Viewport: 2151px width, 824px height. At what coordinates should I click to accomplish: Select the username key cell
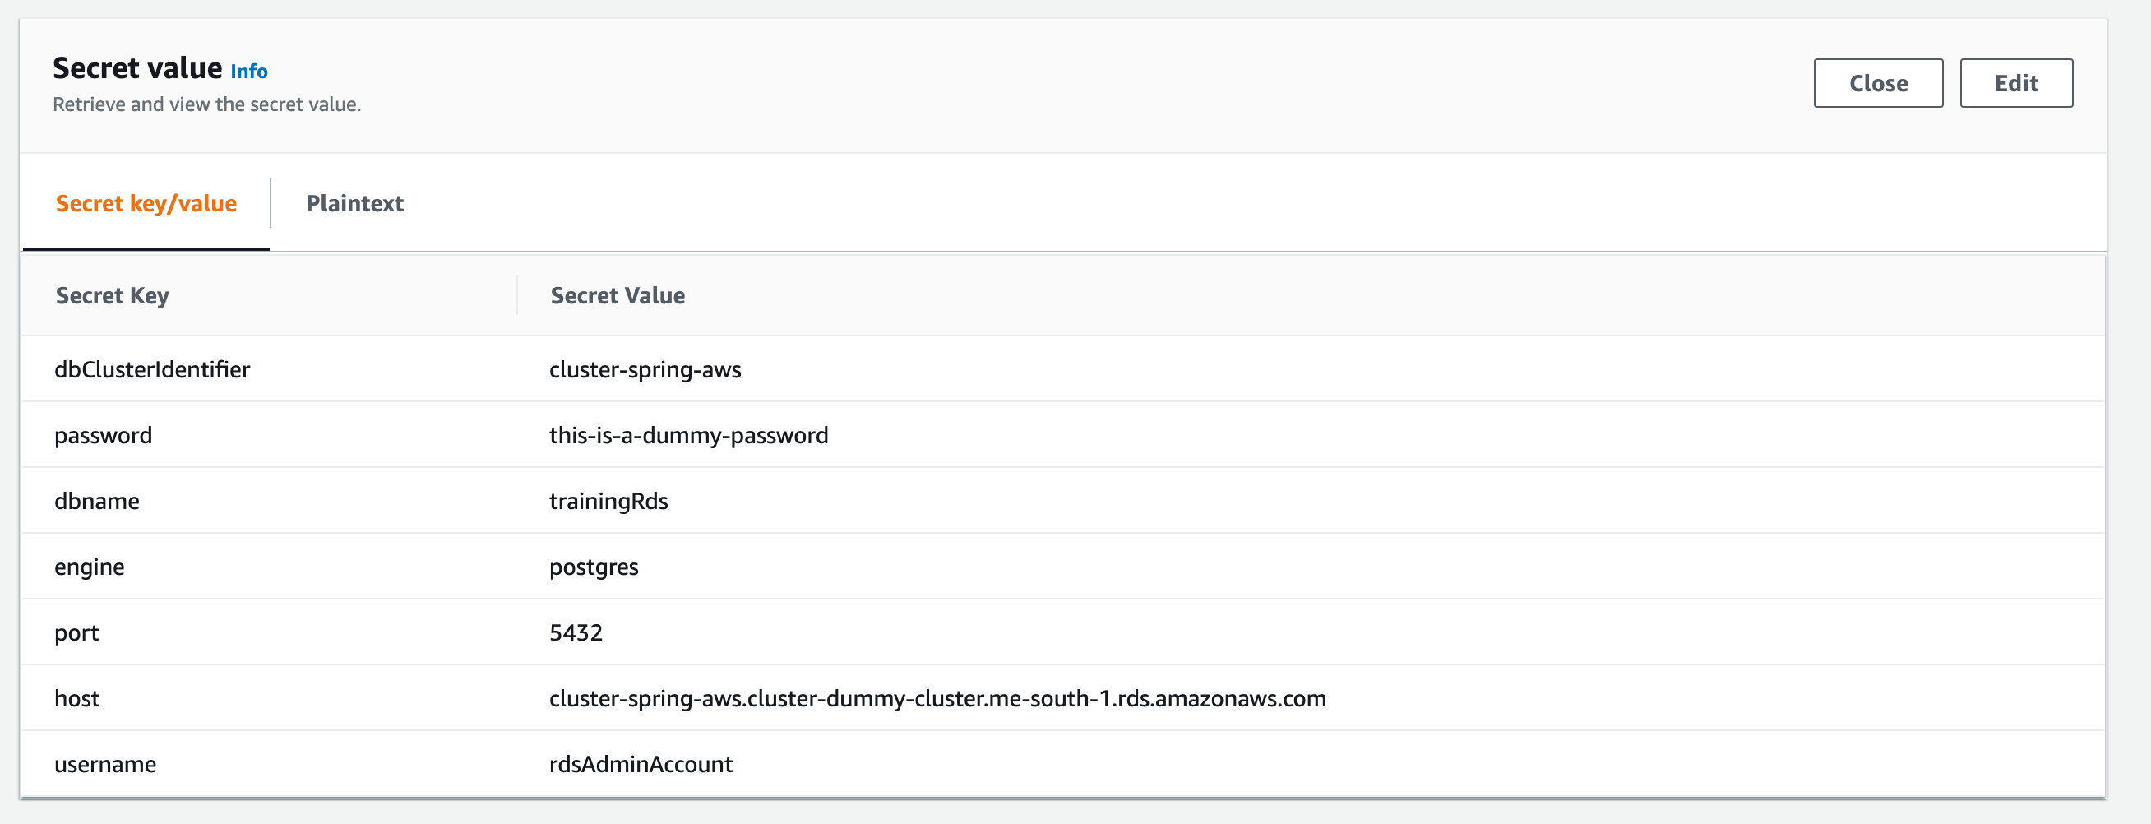pyautogui.click(x=105, y=765)
